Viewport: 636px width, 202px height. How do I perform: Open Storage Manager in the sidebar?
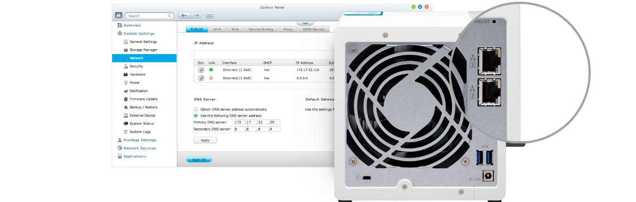(143, 50)
